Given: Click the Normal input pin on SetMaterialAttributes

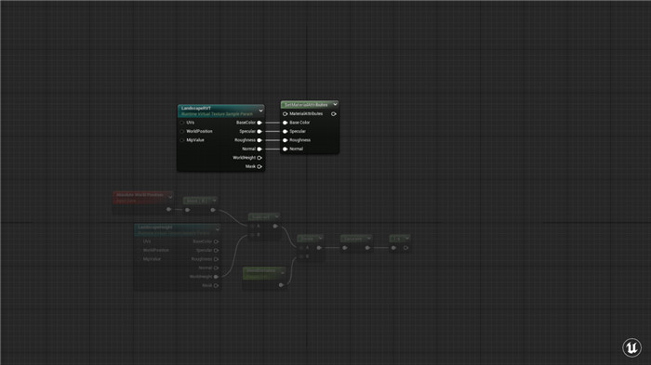Looking at the screenshot, I should tap(286, 149).
